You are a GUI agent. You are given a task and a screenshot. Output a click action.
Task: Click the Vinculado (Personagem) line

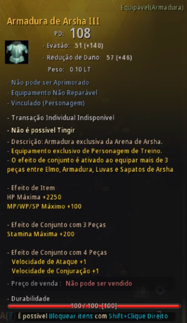pos(46,103)
